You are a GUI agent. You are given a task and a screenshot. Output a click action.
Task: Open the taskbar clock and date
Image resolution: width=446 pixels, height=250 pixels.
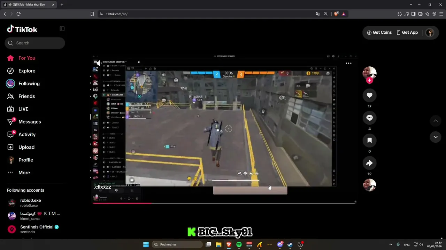tap(435, 244)
